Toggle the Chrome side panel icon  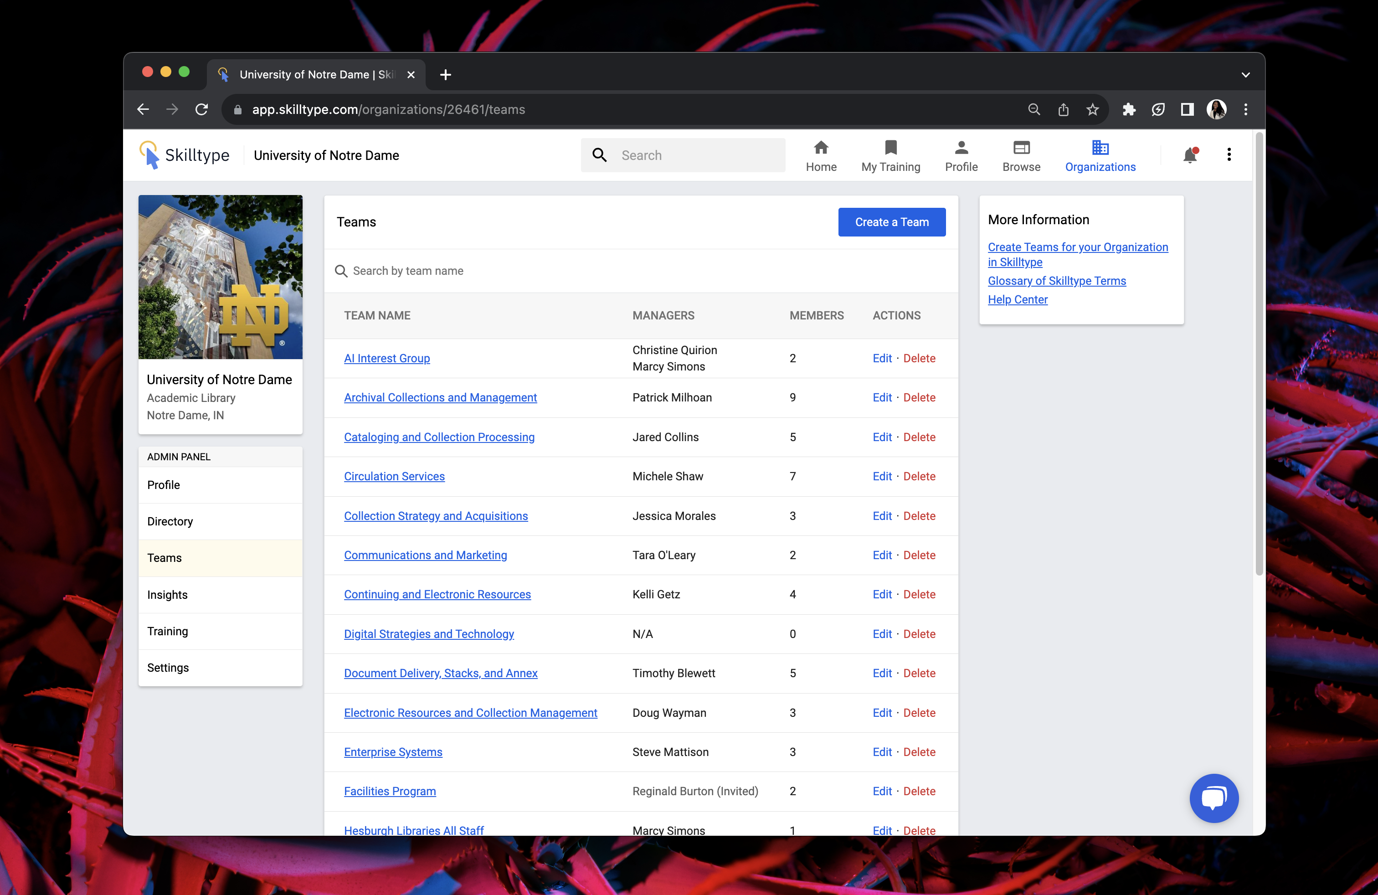[x=1187, y=109]
